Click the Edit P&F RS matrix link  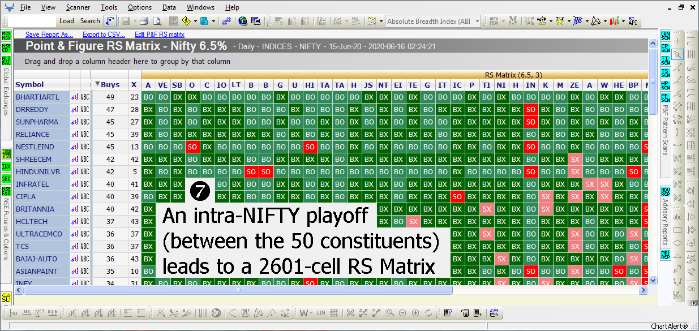160,35
